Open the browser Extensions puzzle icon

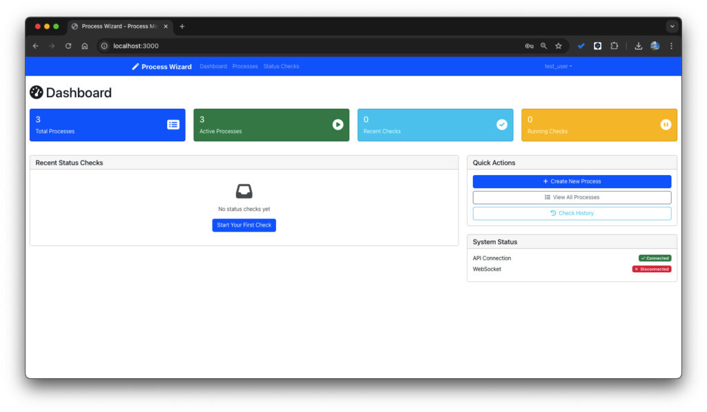[614, 46]
